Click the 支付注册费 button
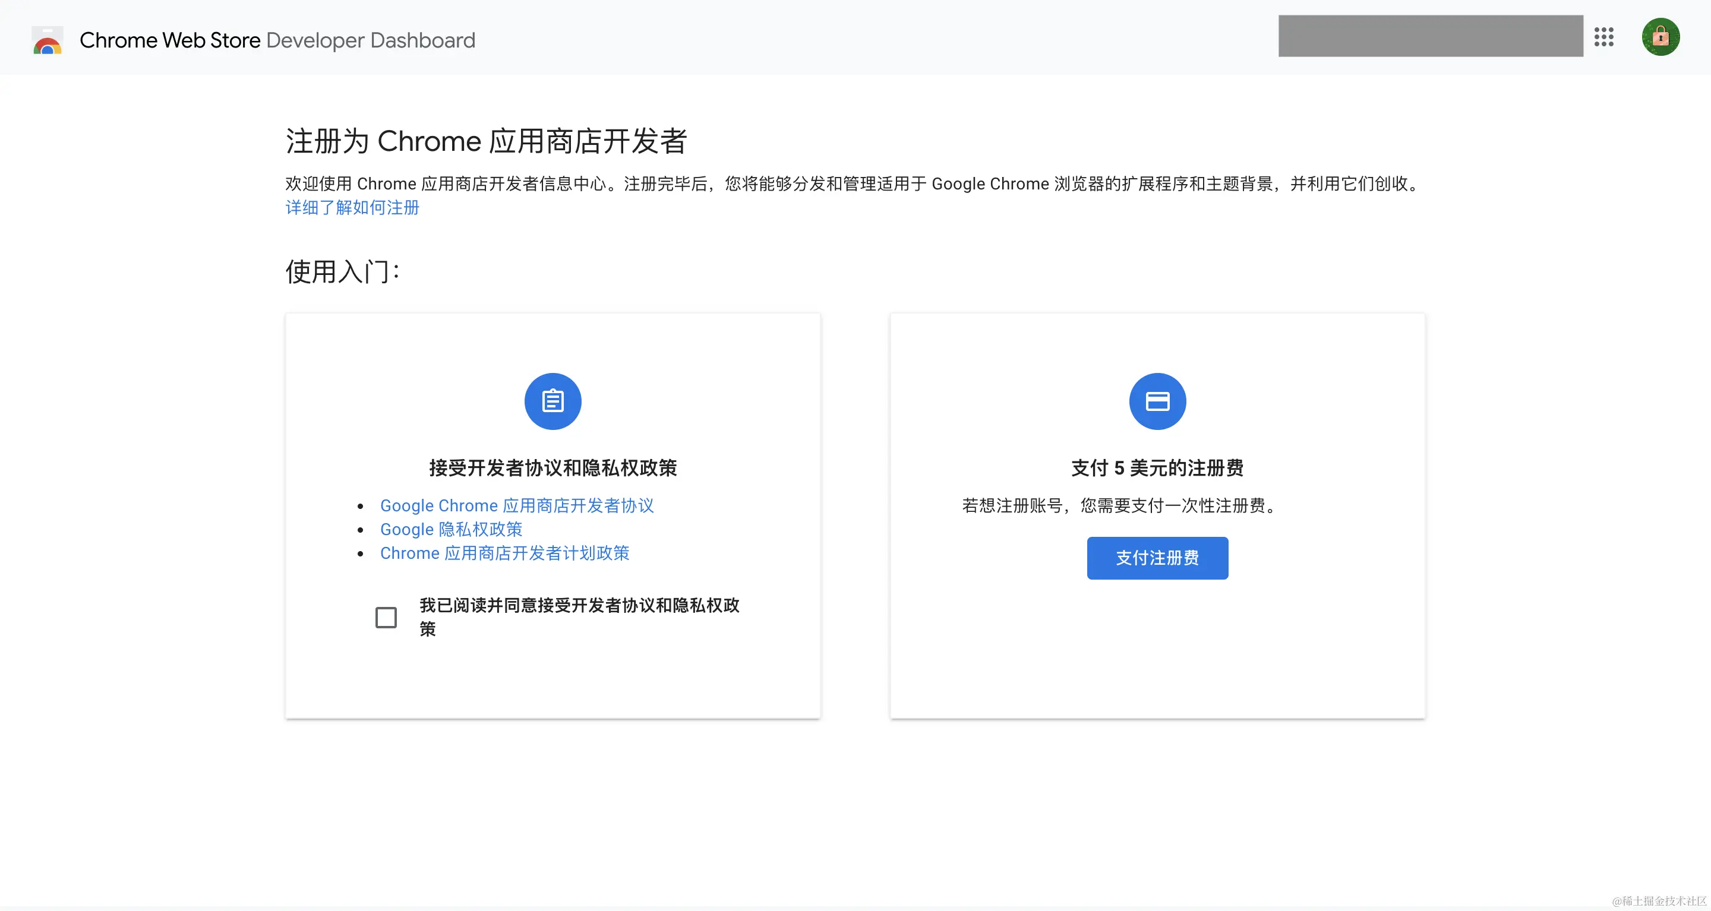Viewport: 1711px width, 911px height. pyautogui.click(x=1157, y=558)
